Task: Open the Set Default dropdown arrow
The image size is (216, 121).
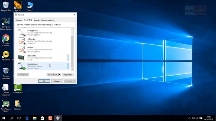Action: [x=59, y=75]
